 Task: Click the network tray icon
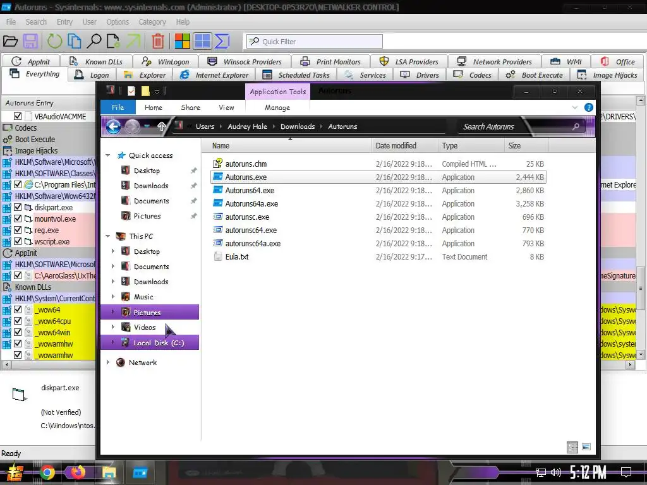(541, 472)
